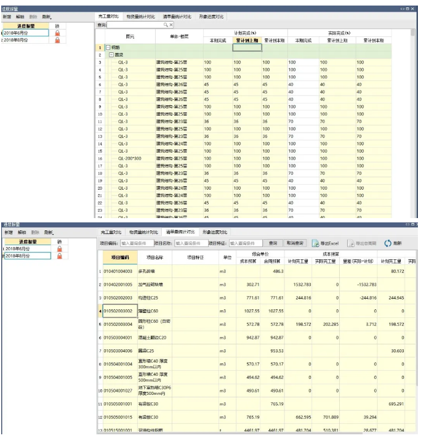Viewport: 421px width, 438px height.
Task: Clear the search with the X icon
Action: coord(171,25)
